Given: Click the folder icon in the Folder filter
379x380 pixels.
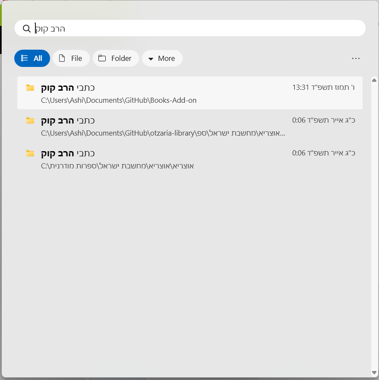Looking at the screenshot, I should tap(102, 58).
